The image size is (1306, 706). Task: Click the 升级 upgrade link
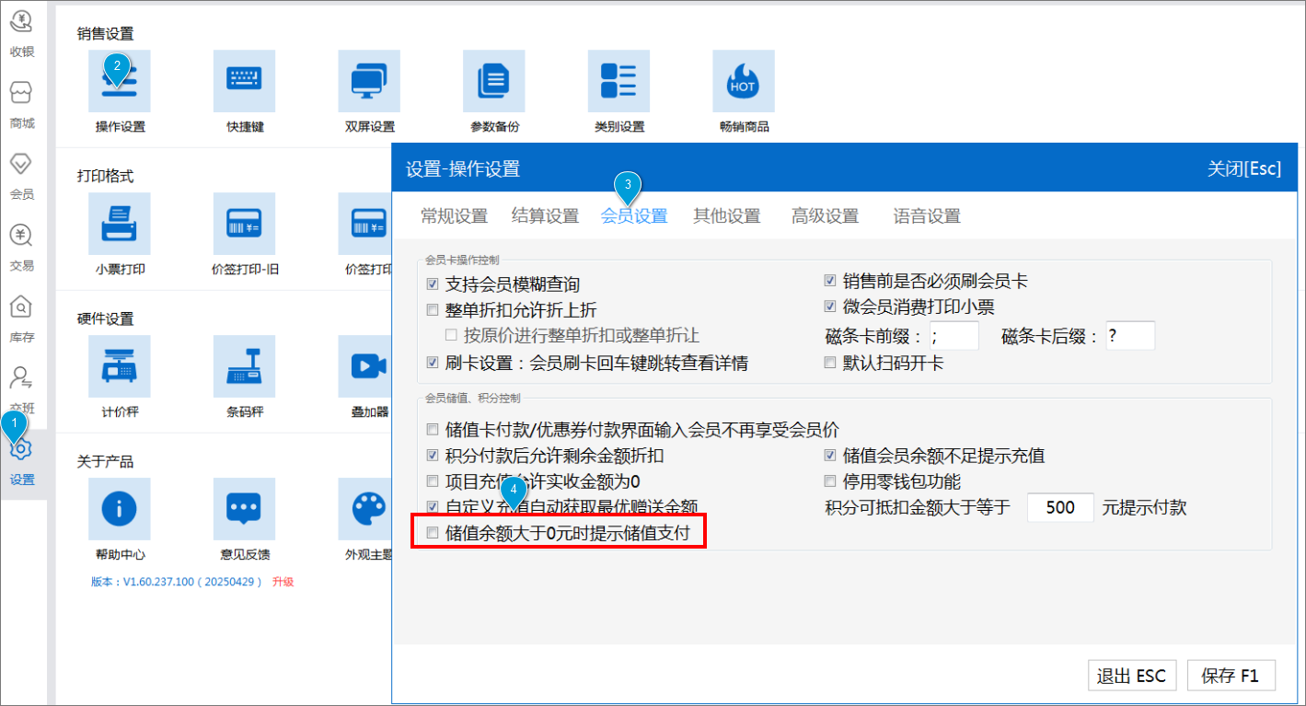coord(283,582)
